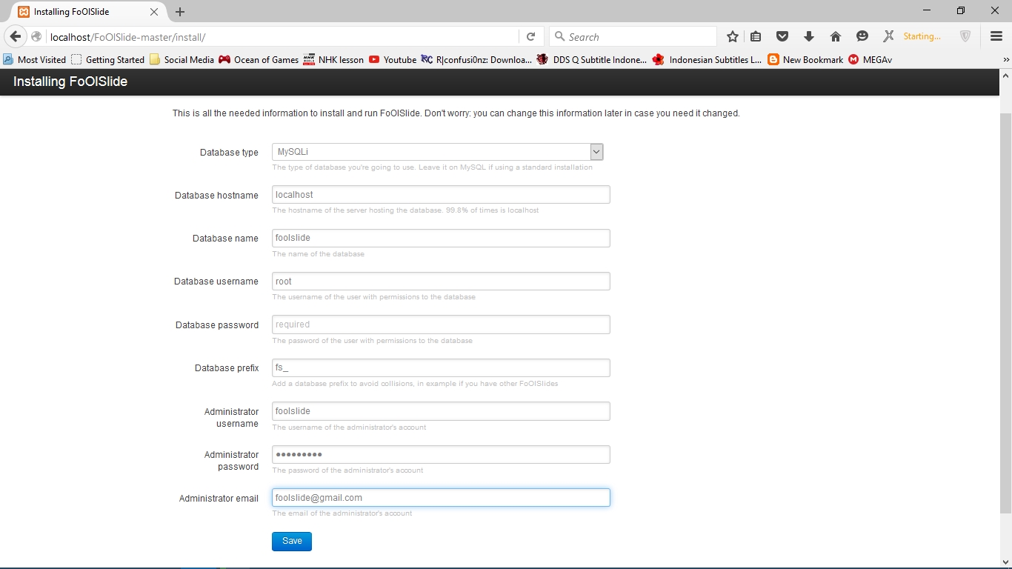Screen dimensions: 1012x569
Task: Show more bookmarks chevron
Action: (x=1006, y=59)
